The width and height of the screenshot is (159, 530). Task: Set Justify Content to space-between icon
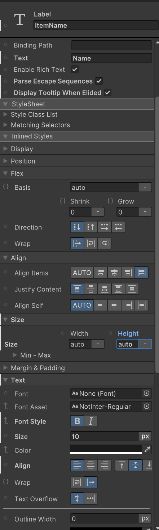118,289
